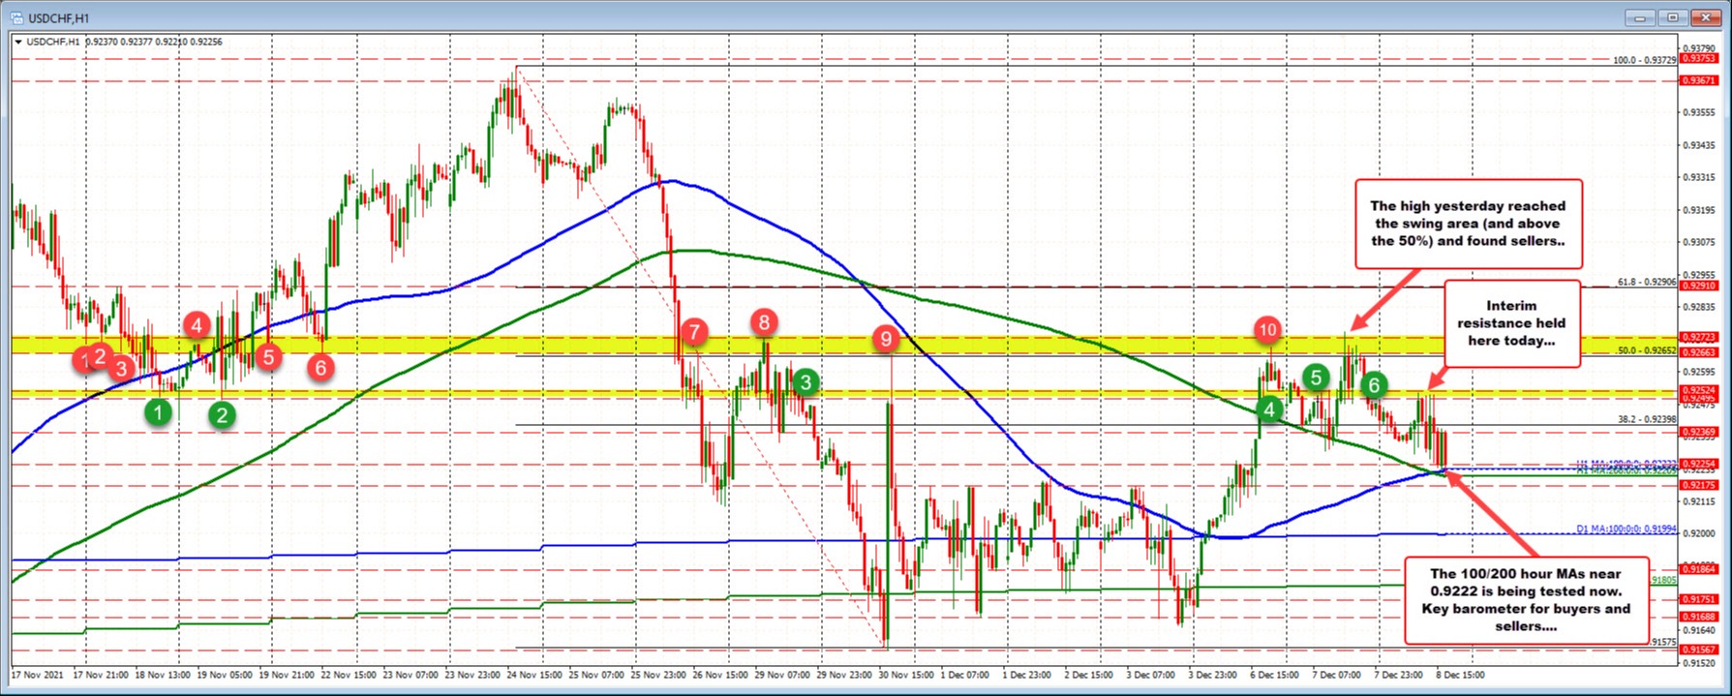
Task: Click the red 0.93753 price level tag
Action: point(1699,58)
